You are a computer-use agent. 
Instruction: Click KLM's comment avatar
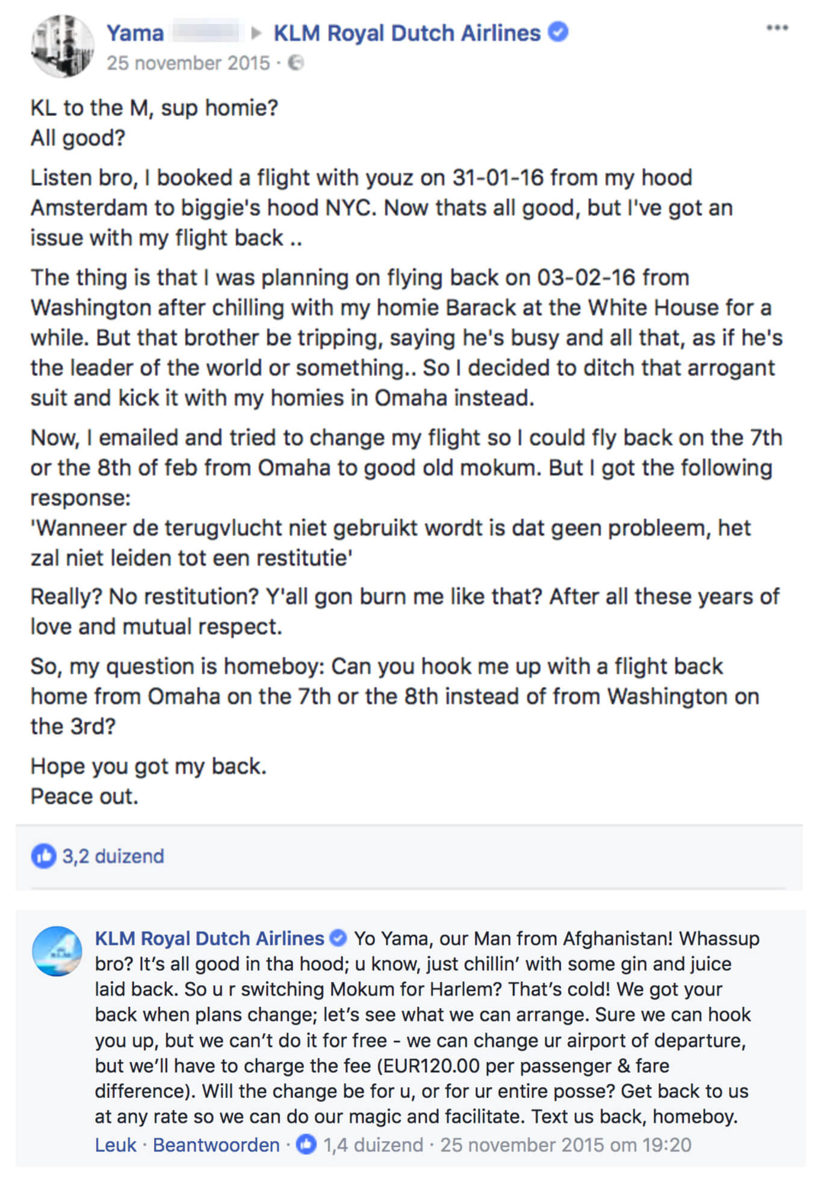(57, 951)
